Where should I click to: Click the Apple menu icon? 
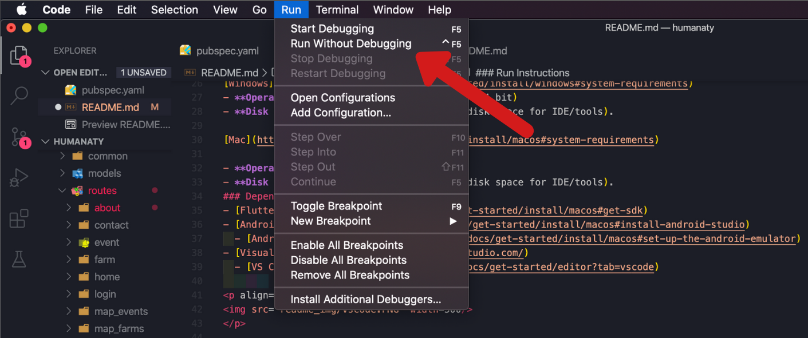tap(21, 9)
